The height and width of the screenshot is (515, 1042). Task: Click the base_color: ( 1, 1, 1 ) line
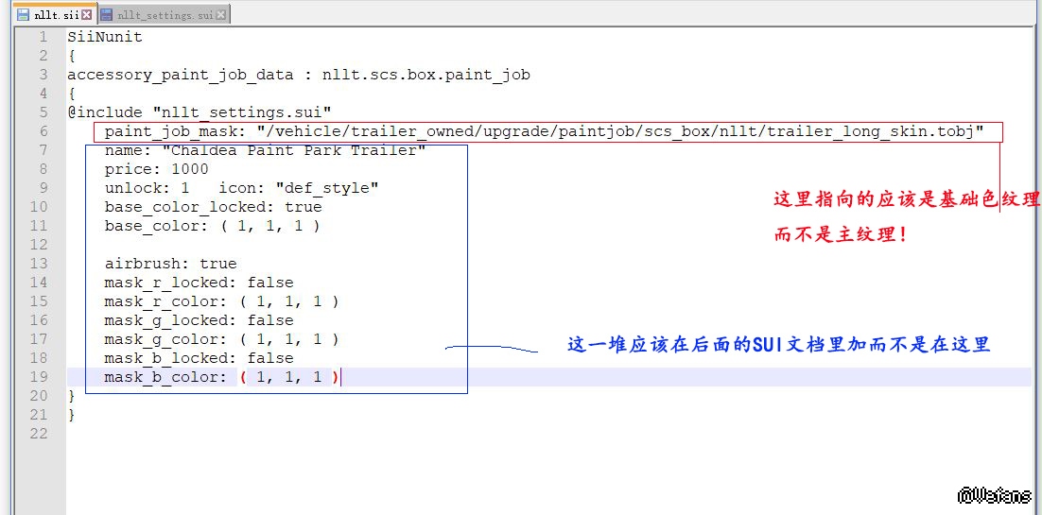coord(212,226)
